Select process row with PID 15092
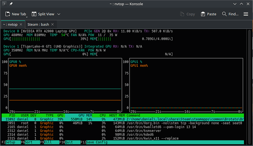The height and width of the screenshot is (146, 253). point(122,119)
